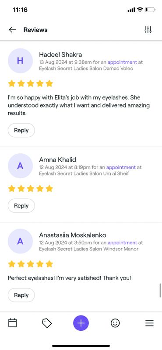The height and width of the screenshot is (350, 162).
Task: Open the clients smiley icon
Action: 115,323
